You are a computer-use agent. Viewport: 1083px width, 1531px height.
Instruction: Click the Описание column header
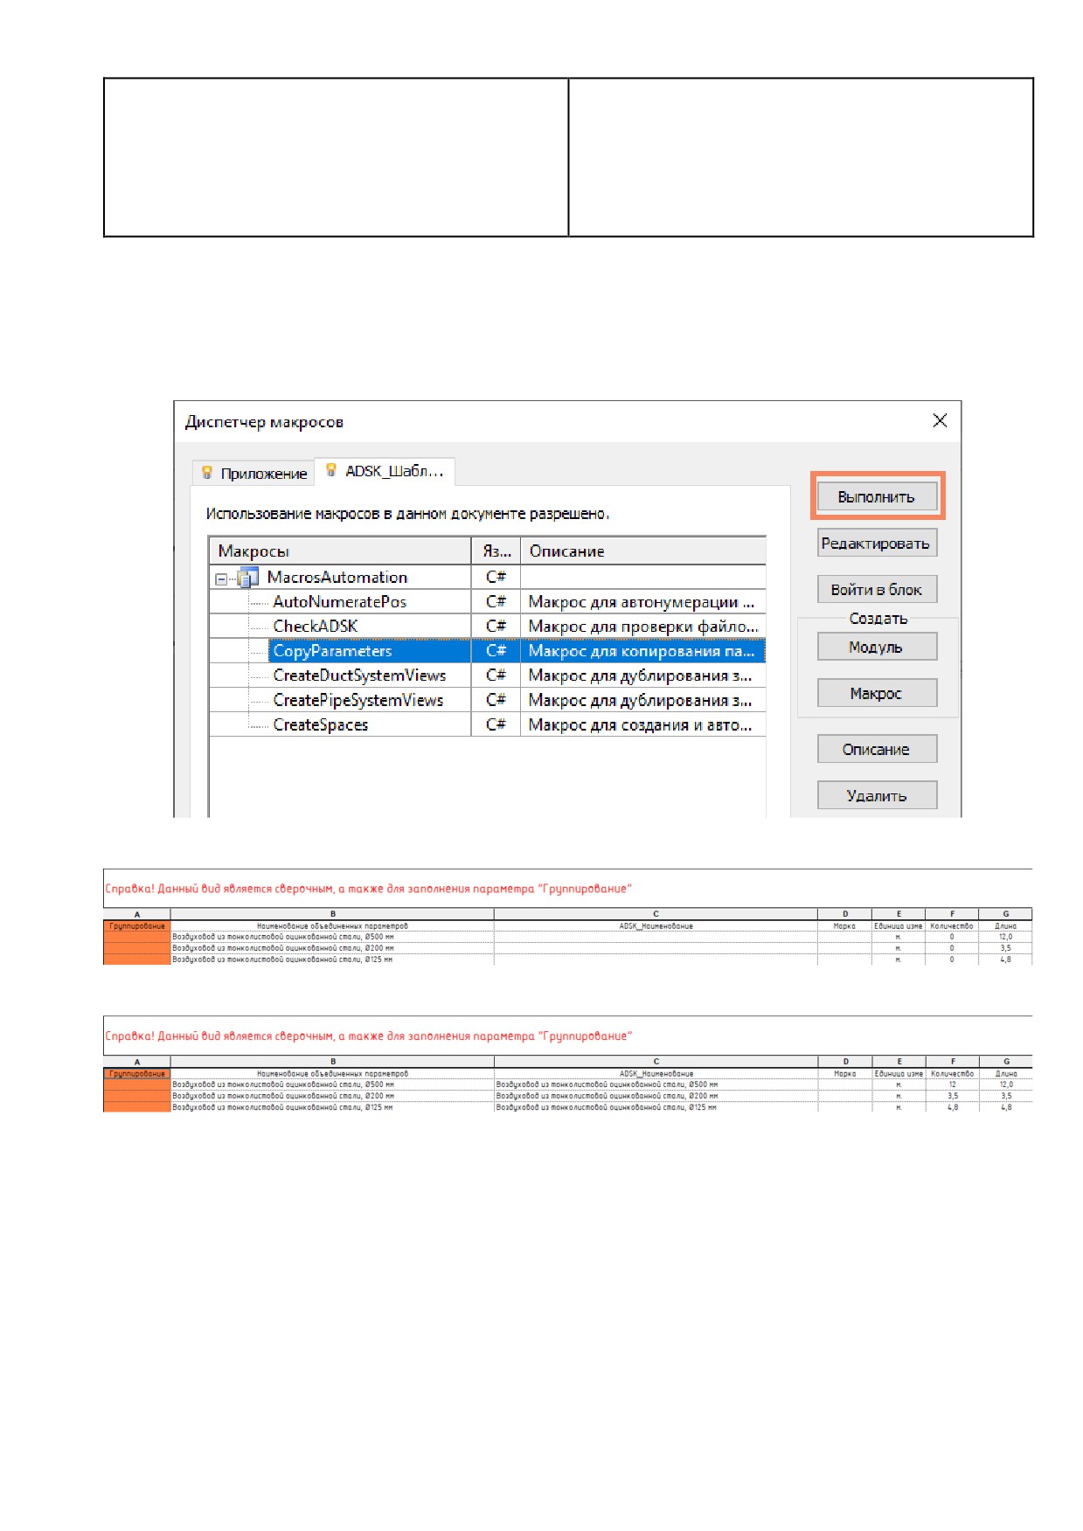coord(643,551)
